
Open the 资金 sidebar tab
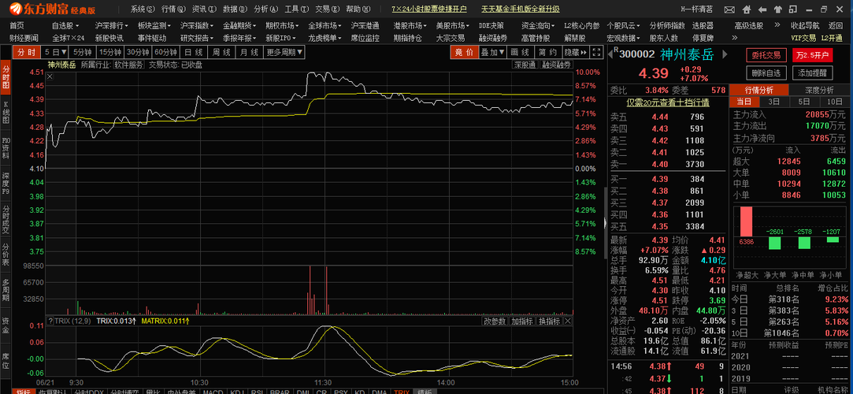[6, 325]
